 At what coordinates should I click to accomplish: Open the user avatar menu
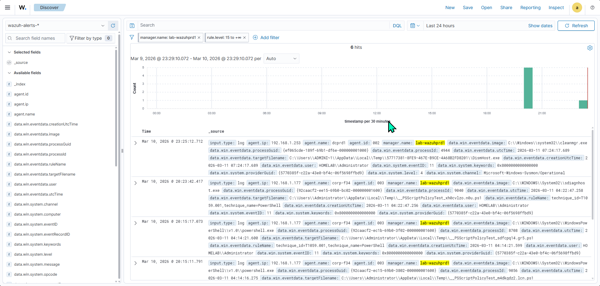pyautogui.click(x=577, y=8)
